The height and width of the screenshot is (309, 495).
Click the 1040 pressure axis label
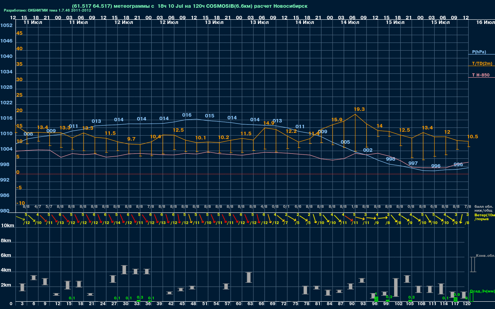coord(6,56)
